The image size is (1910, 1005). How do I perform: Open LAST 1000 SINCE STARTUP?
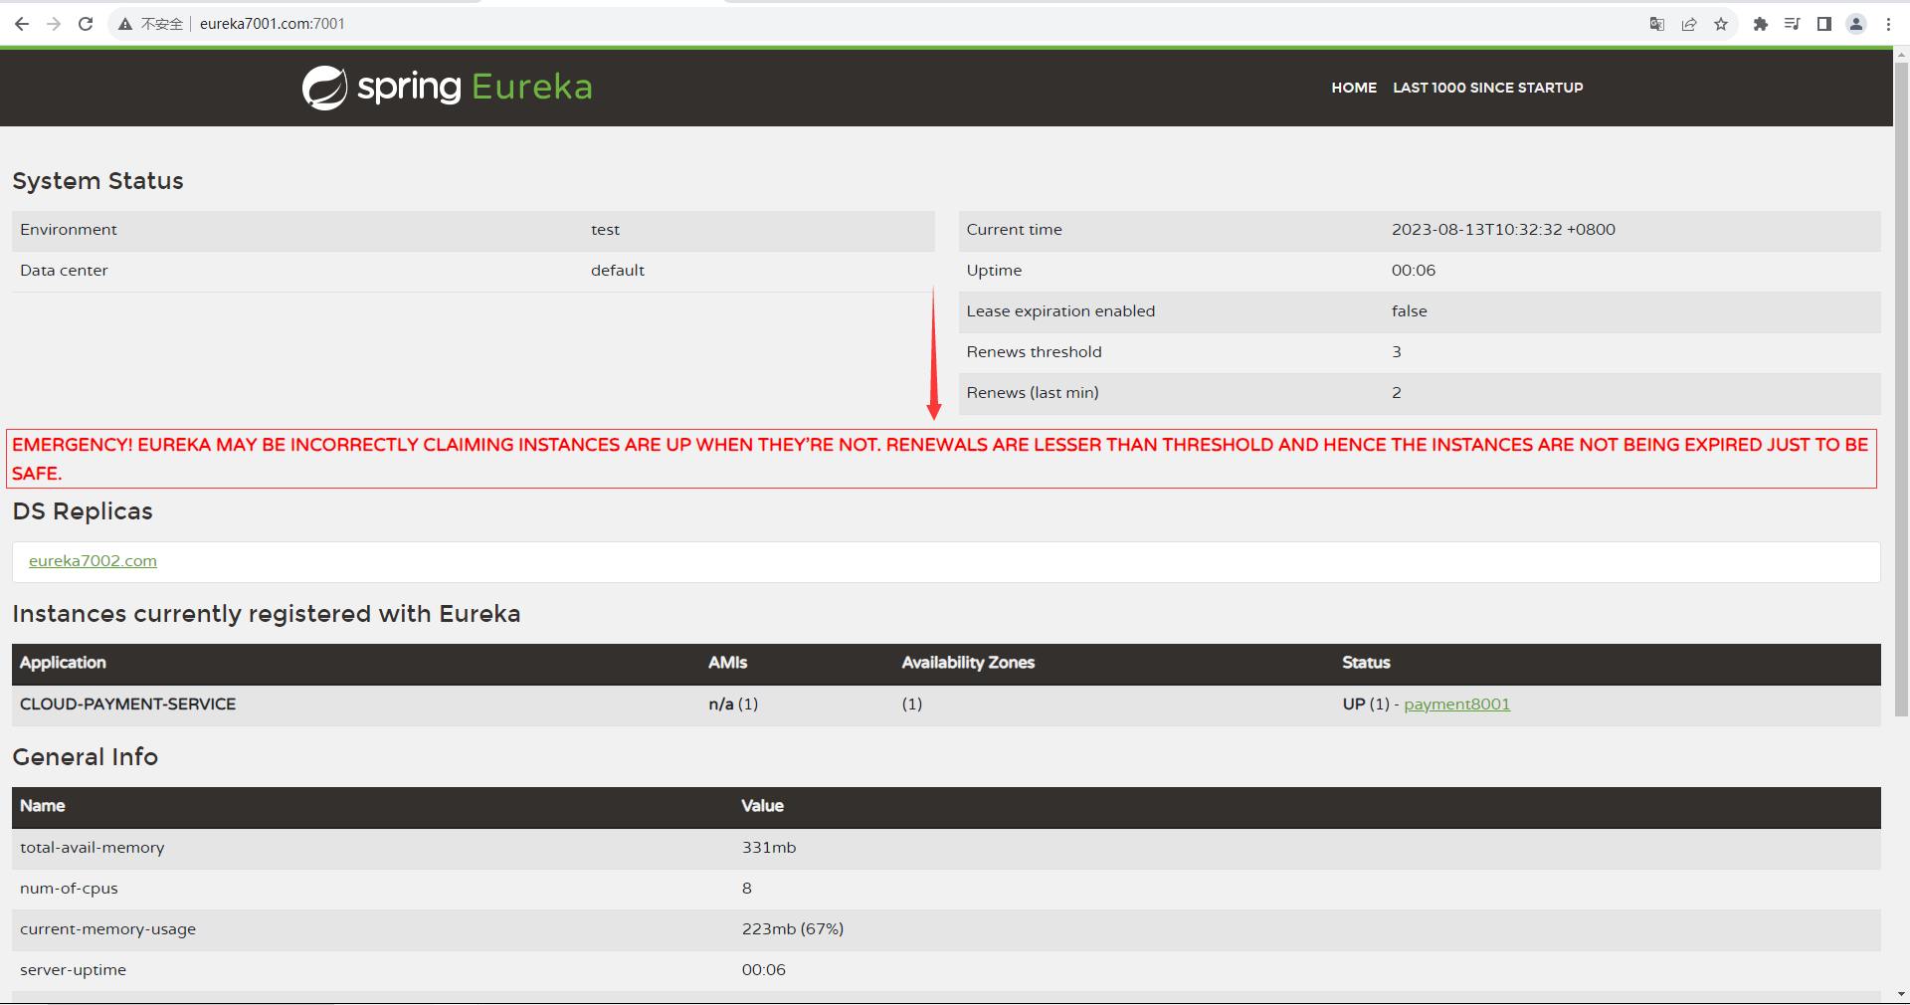tap(1488, 88)
